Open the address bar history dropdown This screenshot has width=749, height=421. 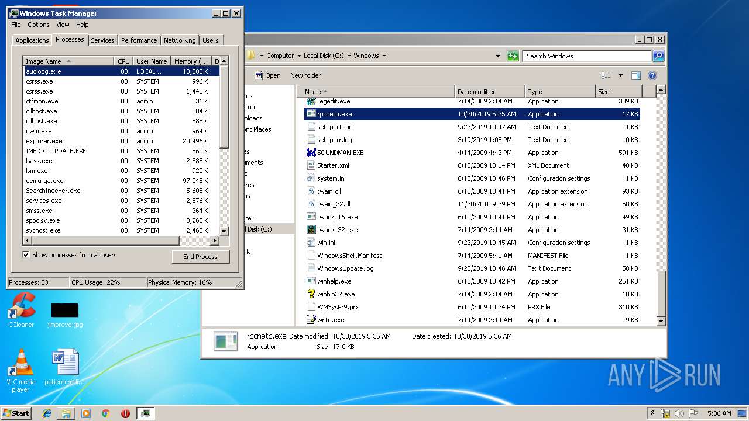pyautogui.click(x=498, y=56)
